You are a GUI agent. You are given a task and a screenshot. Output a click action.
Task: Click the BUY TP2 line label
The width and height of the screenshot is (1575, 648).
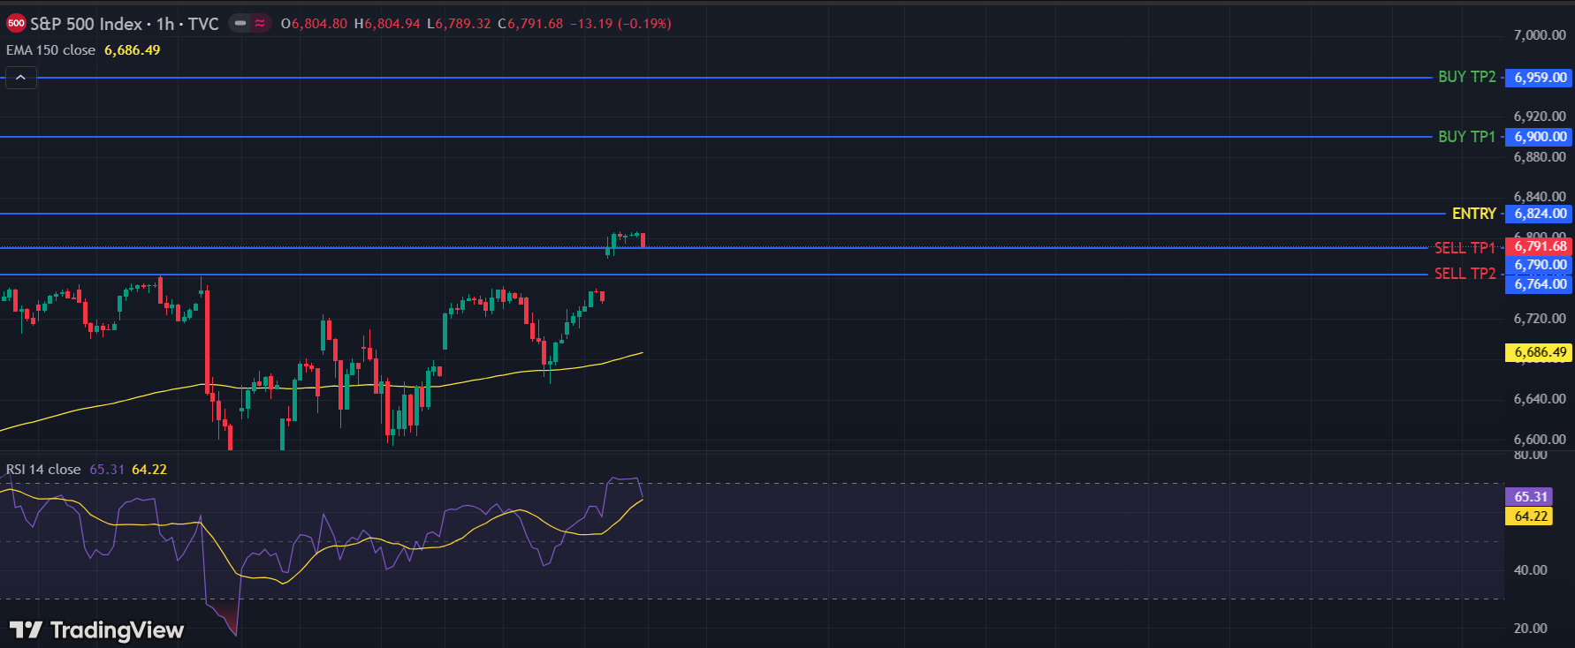tap(1466, 78)
